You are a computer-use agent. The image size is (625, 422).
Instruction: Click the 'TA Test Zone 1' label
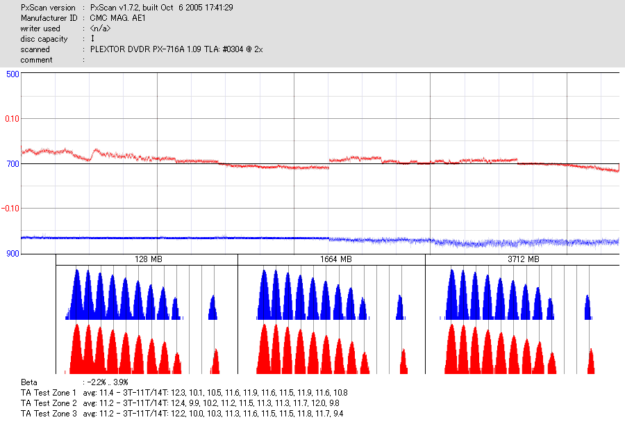point(48,393)
